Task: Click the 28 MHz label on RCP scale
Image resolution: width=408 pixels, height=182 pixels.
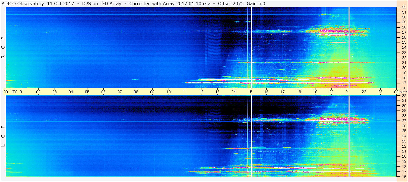Action: [404, 27]
